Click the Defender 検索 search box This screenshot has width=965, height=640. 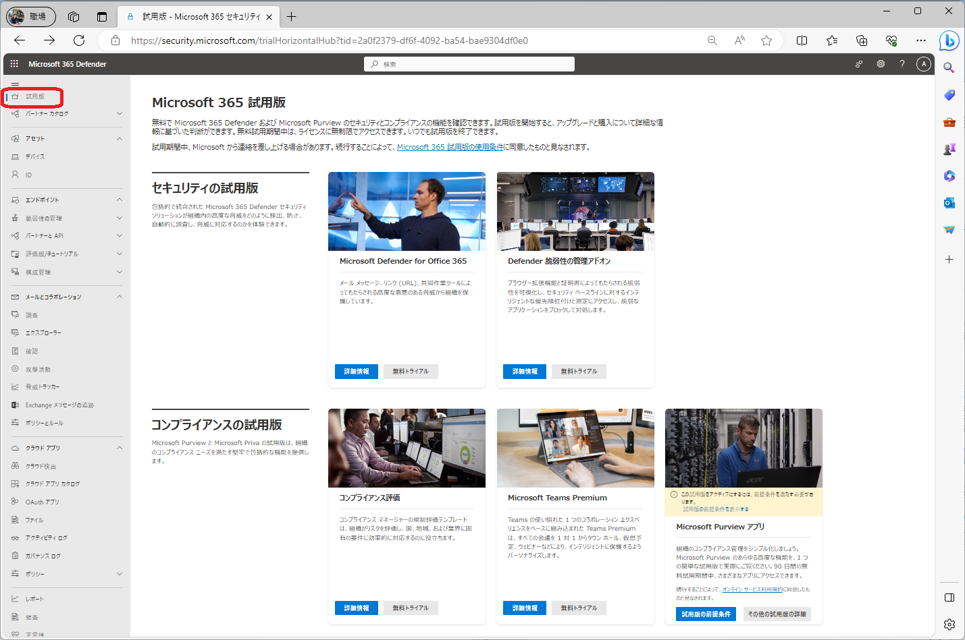[x=469, y=64]
